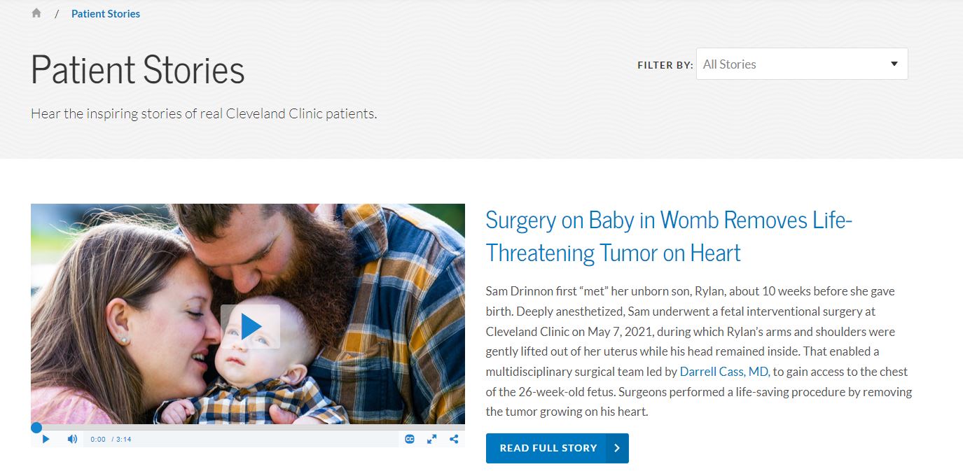Image resolution: width=963 pixels, height=476 pixels.
Task: Open the Filter By All Stories dropdown
Action: (802, 64)
